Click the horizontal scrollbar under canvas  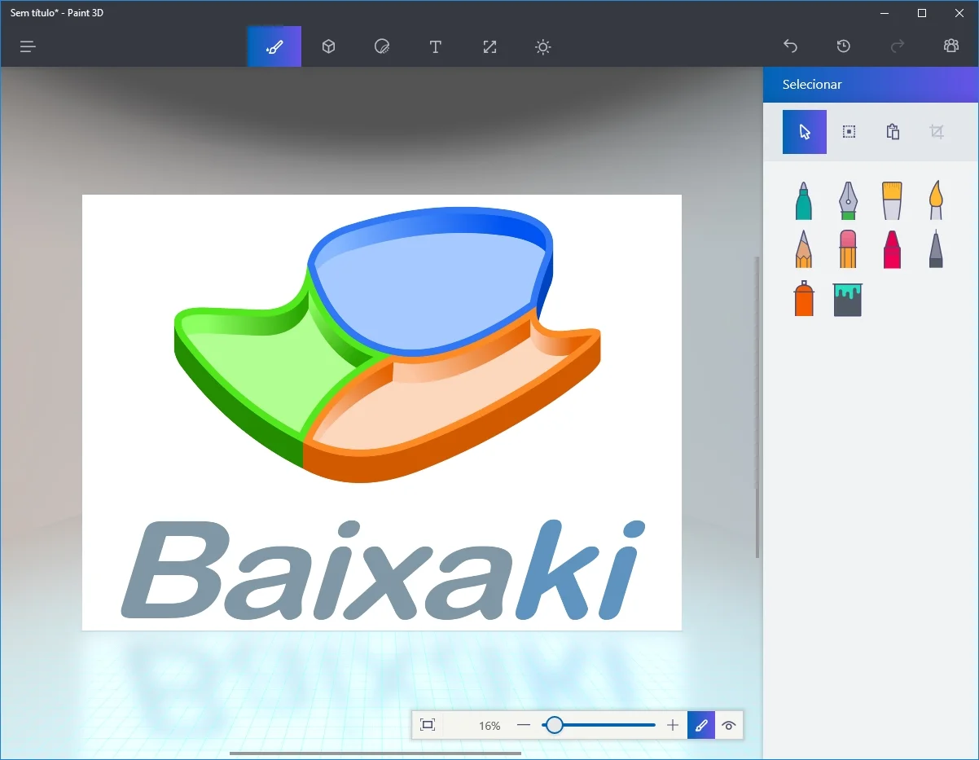click(375, 753)
